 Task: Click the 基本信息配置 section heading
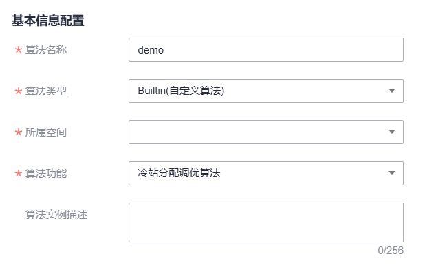pyautogui.click(x=47, y=21)
